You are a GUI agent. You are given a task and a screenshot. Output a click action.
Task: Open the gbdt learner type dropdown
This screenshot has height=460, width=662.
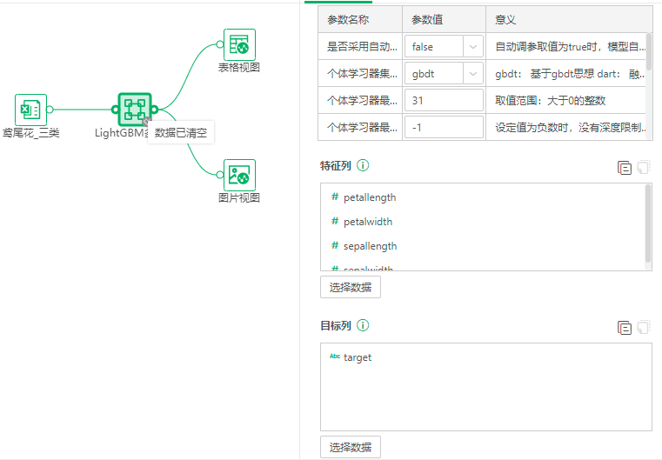444,74
